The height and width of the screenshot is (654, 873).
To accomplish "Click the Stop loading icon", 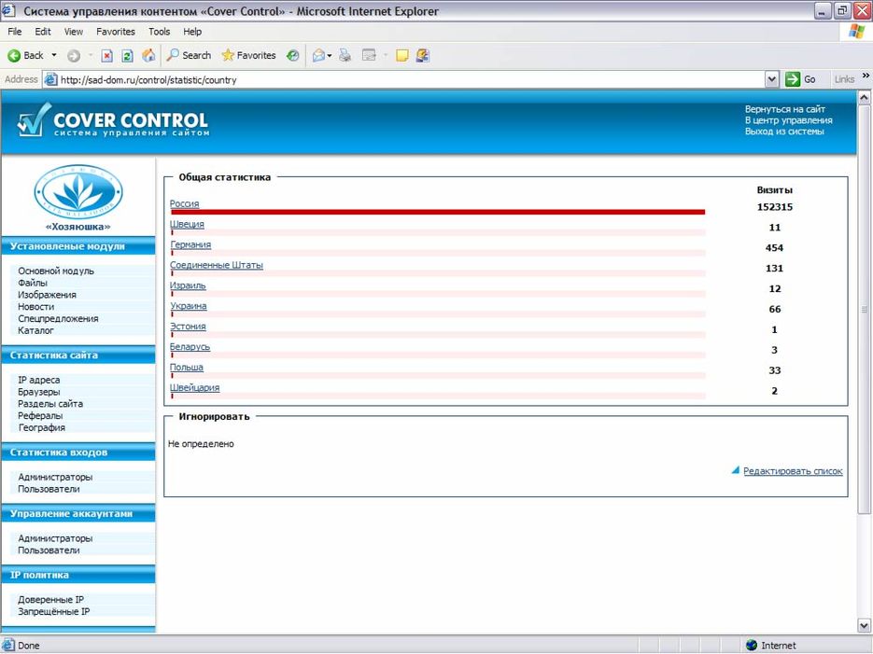I will coord(106,55).
